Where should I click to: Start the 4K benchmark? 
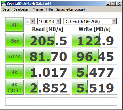[15, 72]
